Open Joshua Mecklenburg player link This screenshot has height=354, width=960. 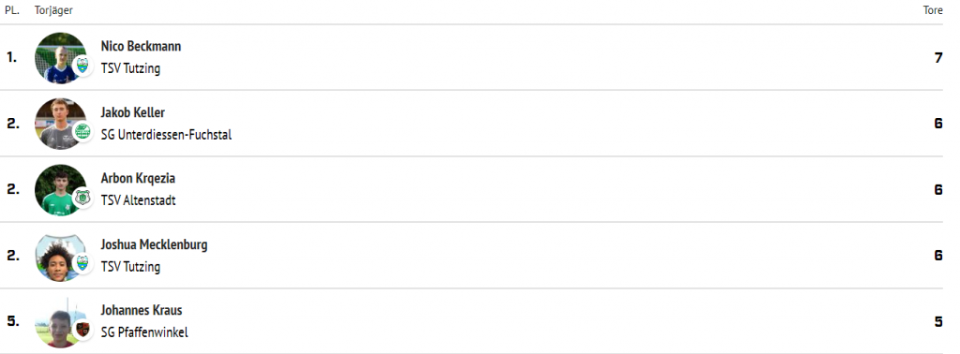[155, 244]
